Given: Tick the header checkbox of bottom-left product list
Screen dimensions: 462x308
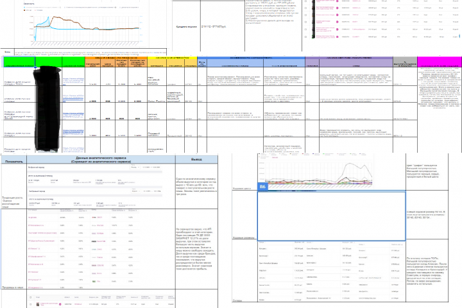Looking at the screenshot, I should pos(31,297).
